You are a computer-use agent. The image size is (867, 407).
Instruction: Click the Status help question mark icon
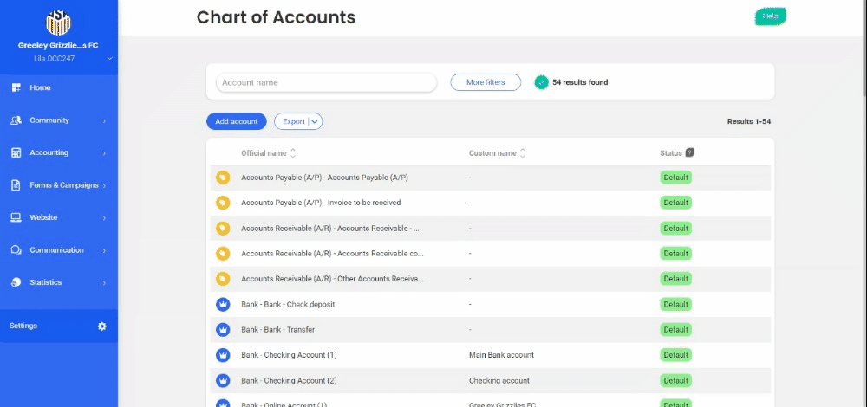690,152
